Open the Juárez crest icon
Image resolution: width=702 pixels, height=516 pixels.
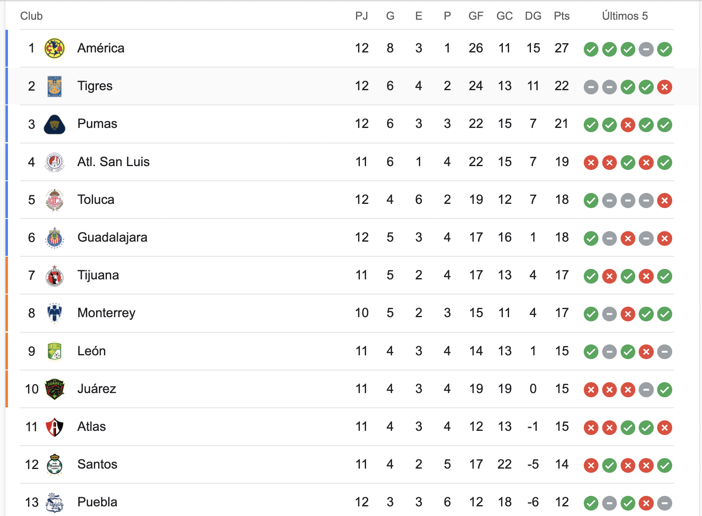55,389
